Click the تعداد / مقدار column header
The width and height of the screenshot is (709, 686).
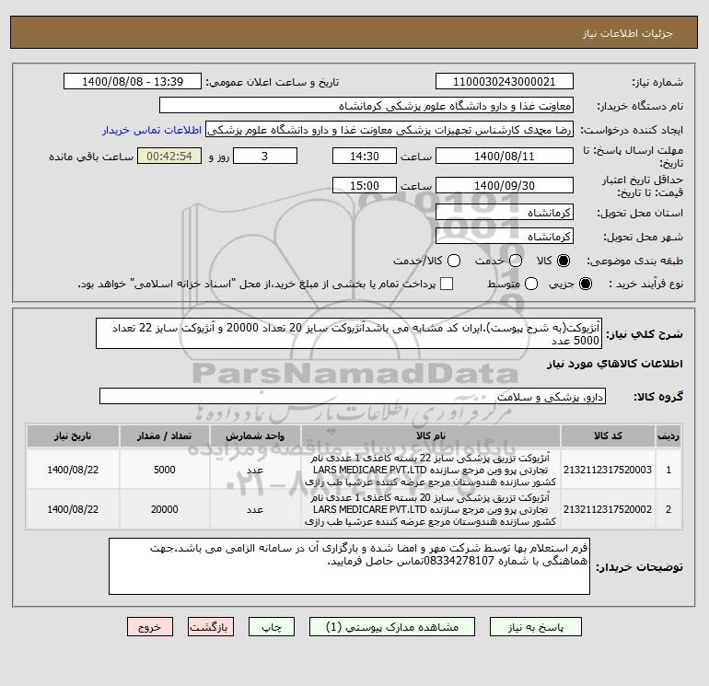164,436
